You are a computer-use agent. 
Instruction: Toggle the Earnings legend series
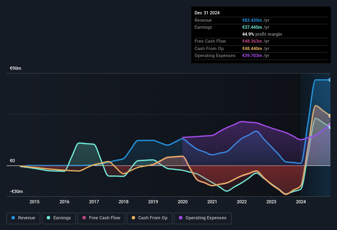pos(59,218)
